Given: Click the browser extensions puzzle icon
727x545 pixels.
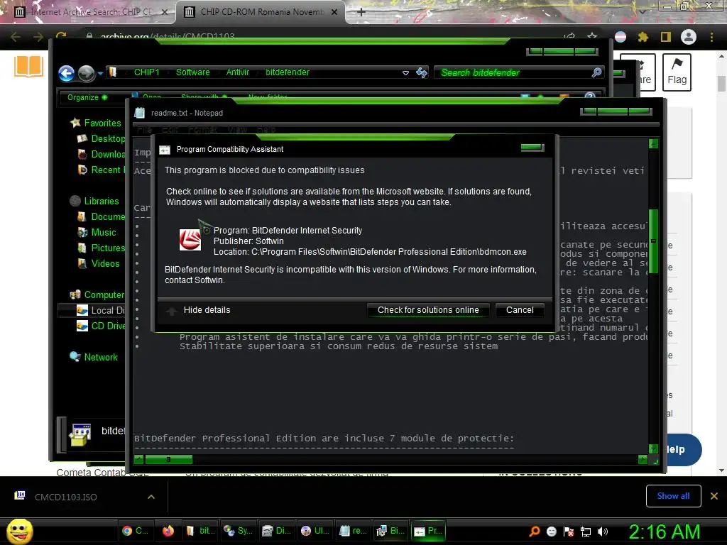Looking at the screenshot, I should click(x=643, y=37).
